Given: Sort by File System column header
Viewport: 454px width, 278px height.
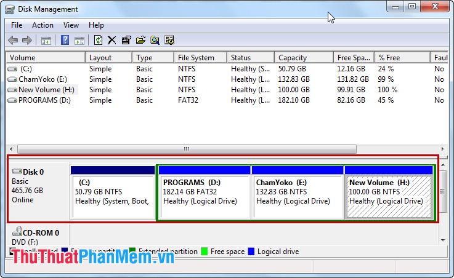Looking at the screenshot, I should (x=200, y=58).
